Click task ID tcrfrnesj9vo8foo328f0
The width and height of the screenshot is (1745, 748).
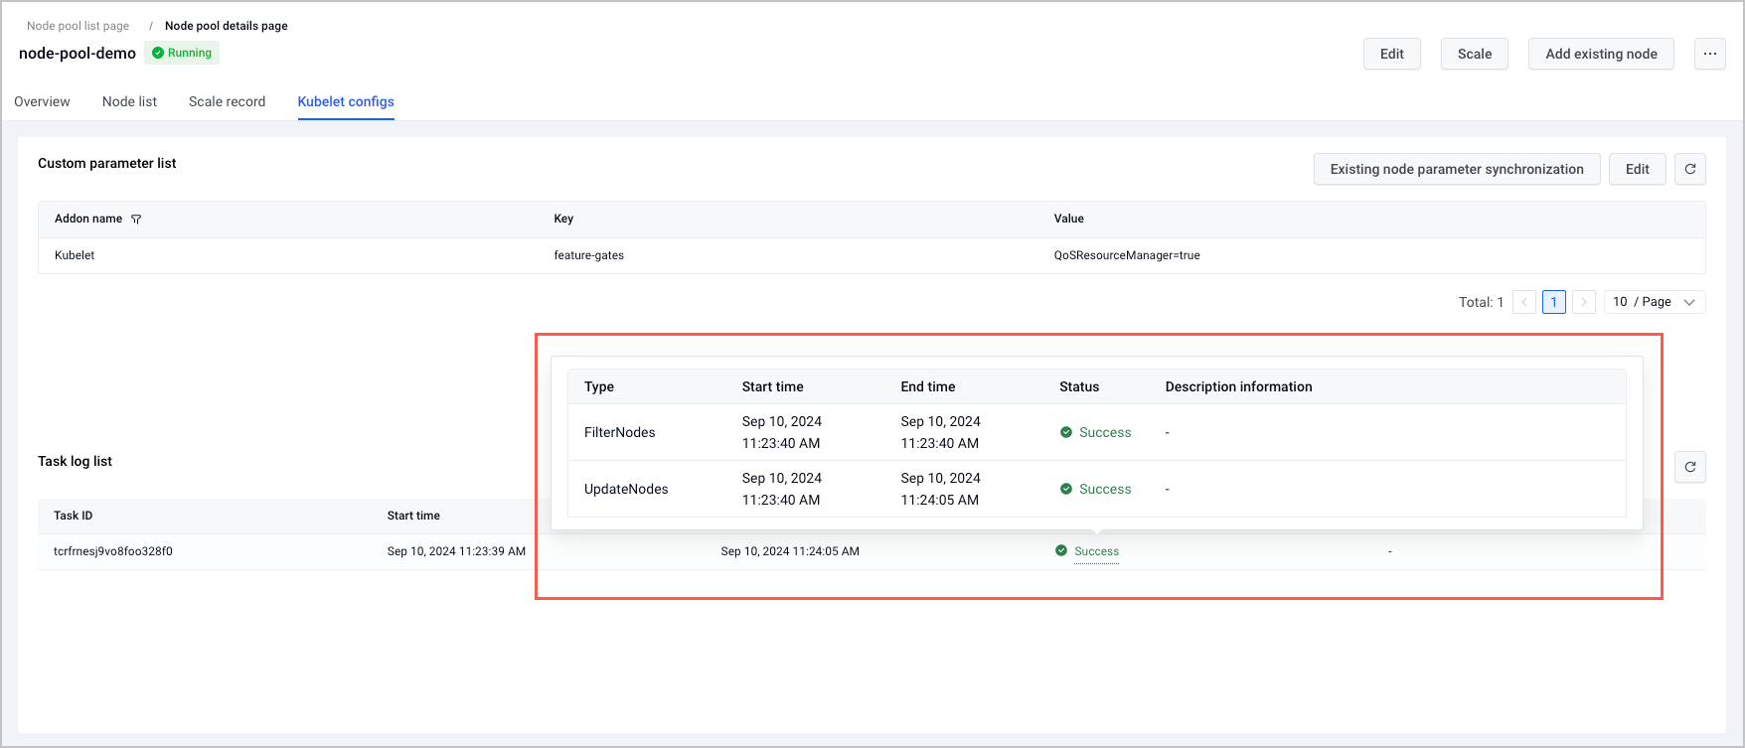(113, 551)
